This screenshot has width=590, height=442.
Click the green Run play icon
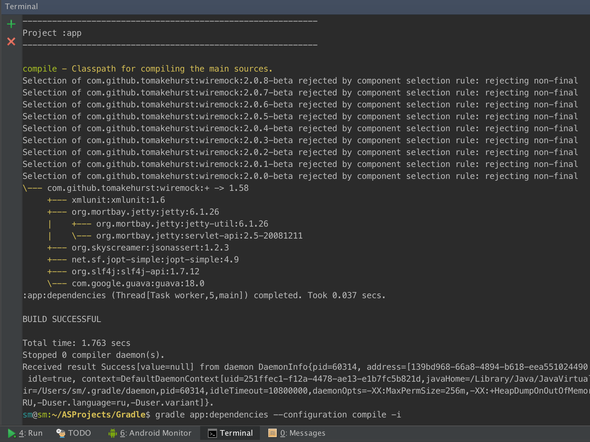click(x=12, y=433)
